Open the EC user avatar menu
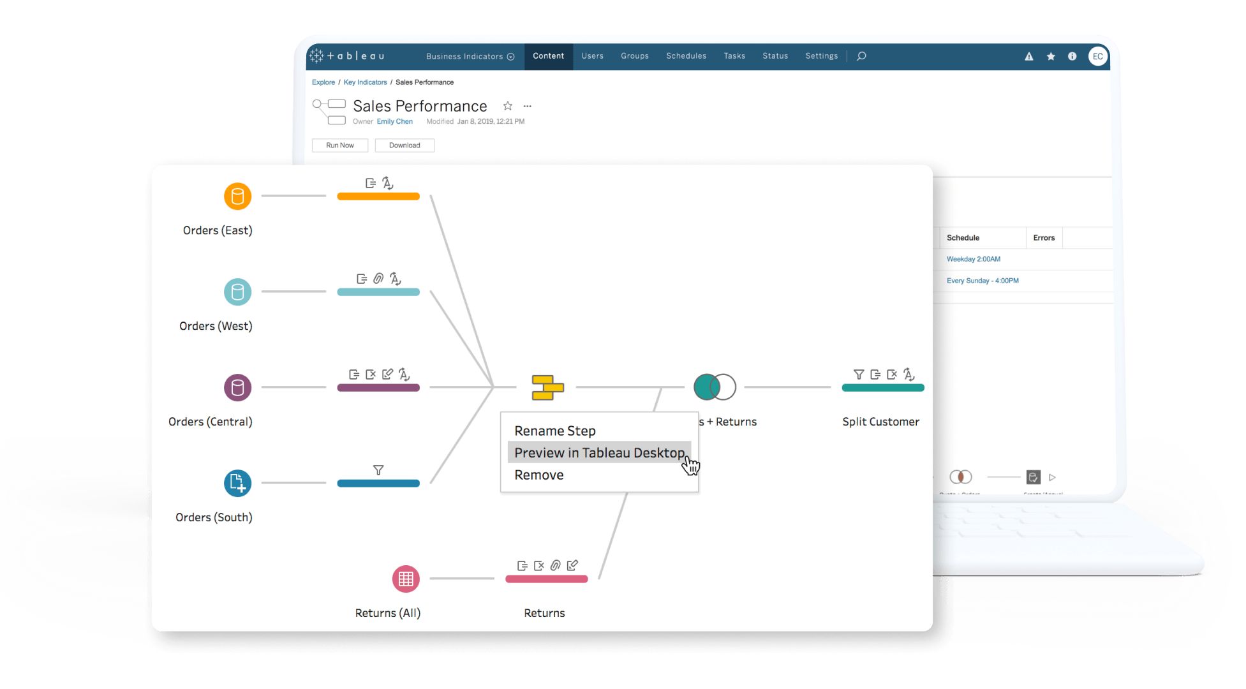The image size is (1246, 689). pos(1097,57)
